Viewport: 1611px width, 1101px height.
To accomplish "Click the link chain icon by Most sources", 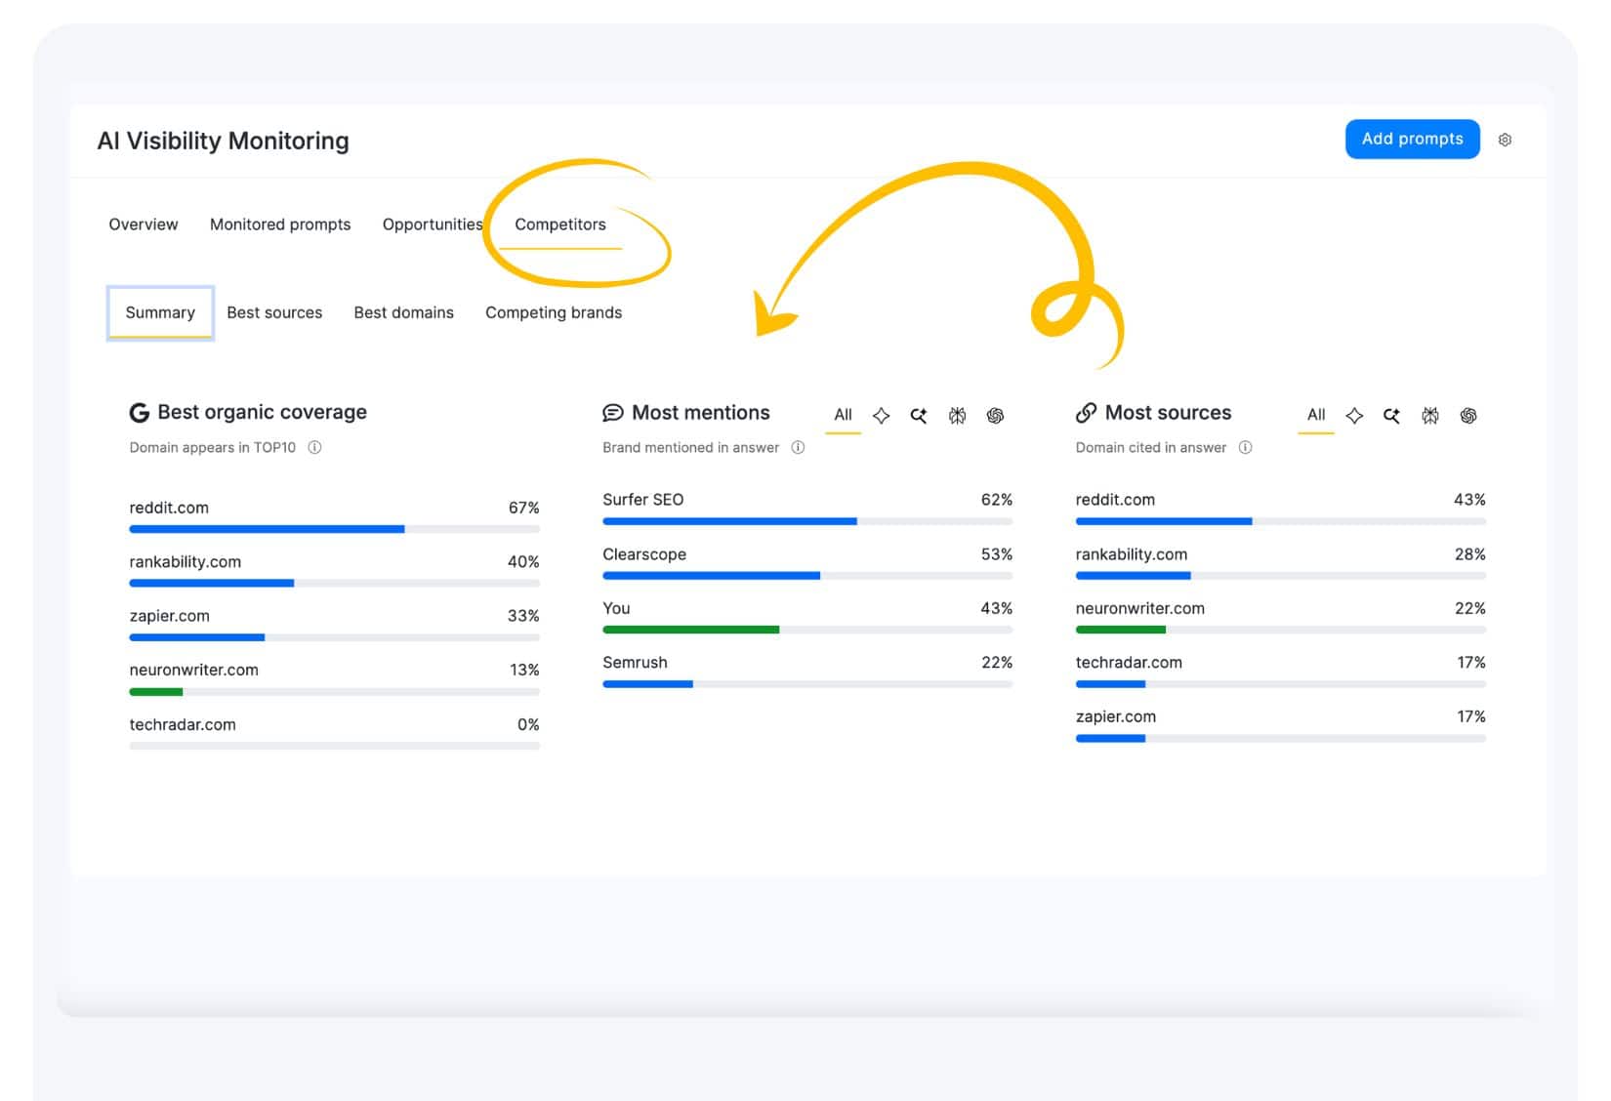I will click(1086, 413).
